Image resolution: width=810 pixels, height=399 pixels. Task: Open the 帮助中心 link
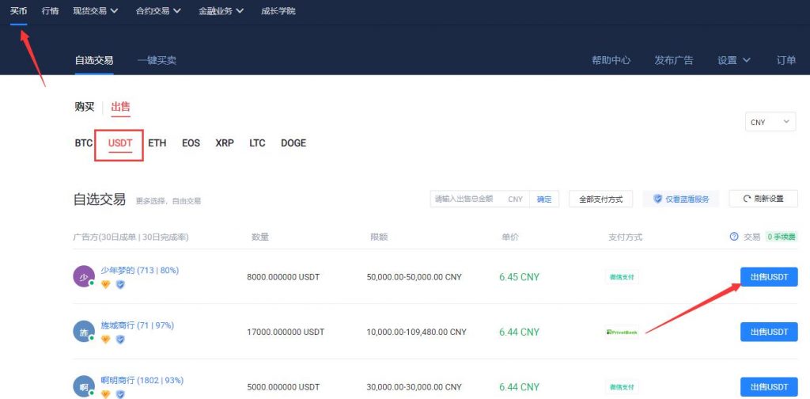[x=611, y=60]
